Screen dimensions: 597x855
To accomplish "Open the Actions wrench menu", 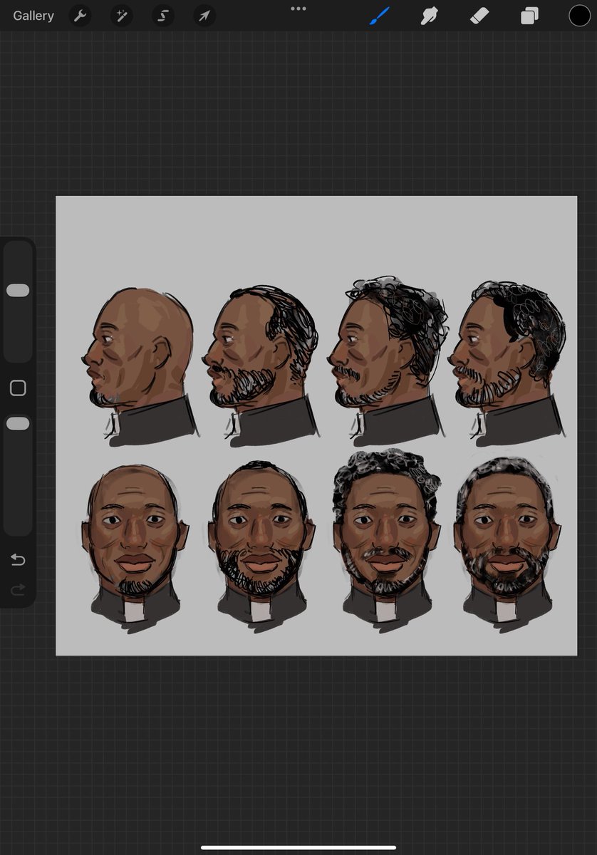I will (80, 16).
